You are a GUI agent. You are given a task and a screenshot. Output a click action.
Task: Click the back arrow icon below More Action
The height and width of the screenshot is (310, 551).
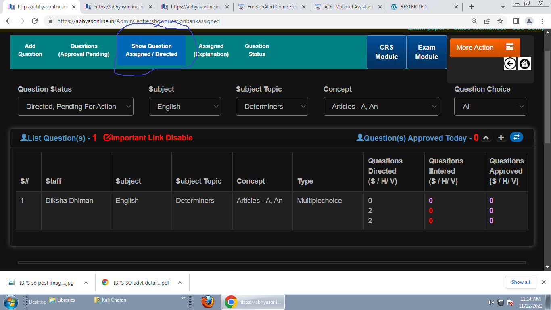510,63
